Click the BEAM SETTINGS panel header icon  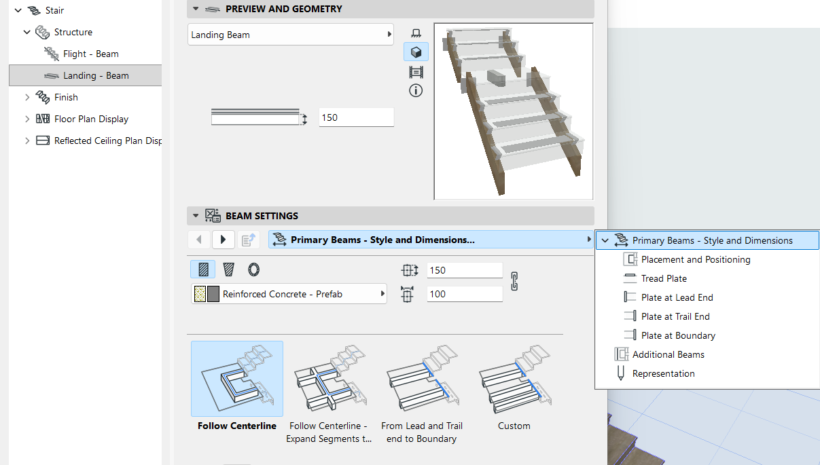[213, 216]
